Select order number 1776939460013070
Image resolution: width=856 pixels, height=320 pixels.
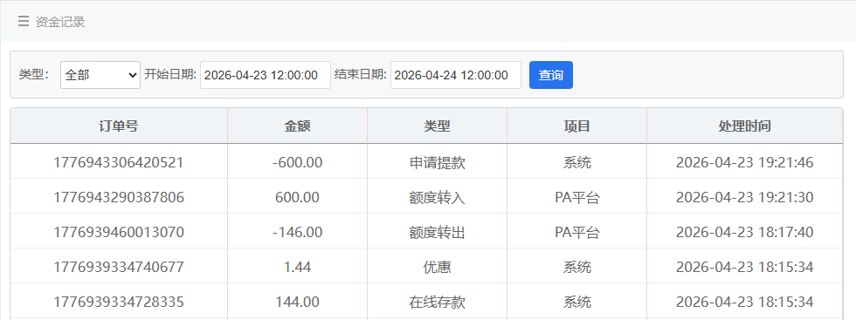pyautogui.click(x=119, y=232)
